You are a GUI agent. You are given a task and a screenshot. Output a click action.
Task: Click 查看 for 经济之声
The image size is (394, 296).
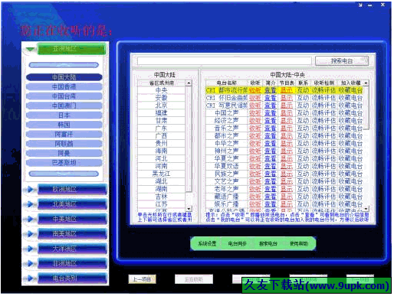[271, 121]
